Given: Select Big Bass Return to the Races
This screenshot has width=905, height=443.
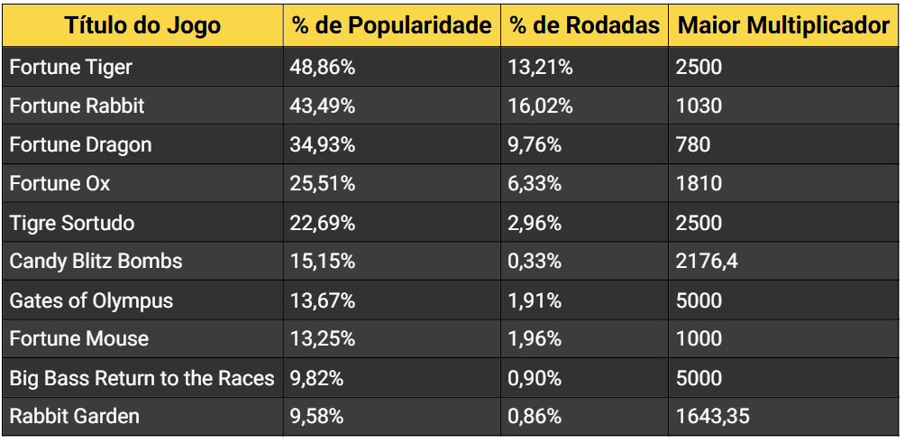Looking at the screenshot, I should pyautogui.click(x=142, y=378).
